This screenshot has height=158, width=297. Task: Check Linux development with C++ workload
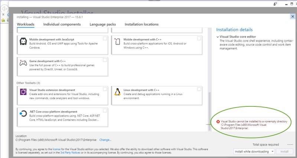pos(199,89)
